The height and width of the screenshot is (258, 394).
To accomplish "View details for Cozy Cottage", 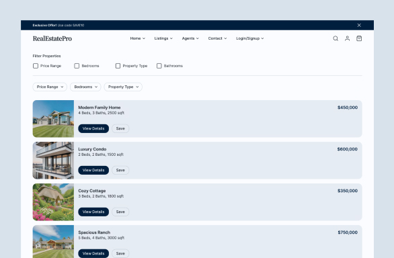I will 93,212.
